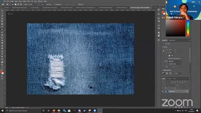Toggle Quick Mask mode
The width and height of the screenshot is (201, 113).
2,76
